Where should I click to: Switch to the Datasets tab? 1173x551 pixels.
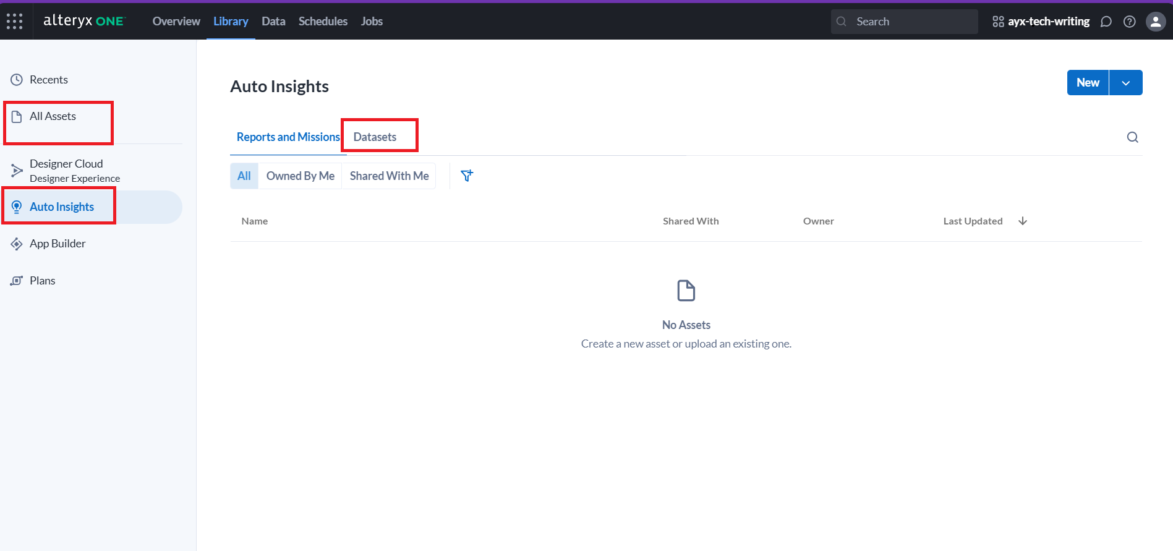[x=375, y=137]
